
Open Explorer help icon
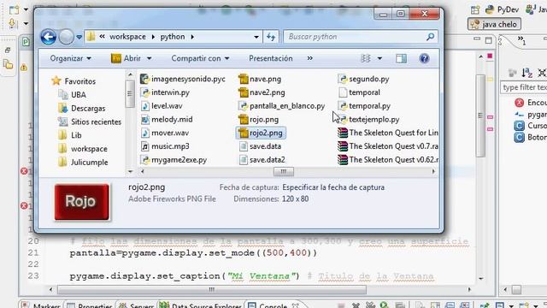424,58
